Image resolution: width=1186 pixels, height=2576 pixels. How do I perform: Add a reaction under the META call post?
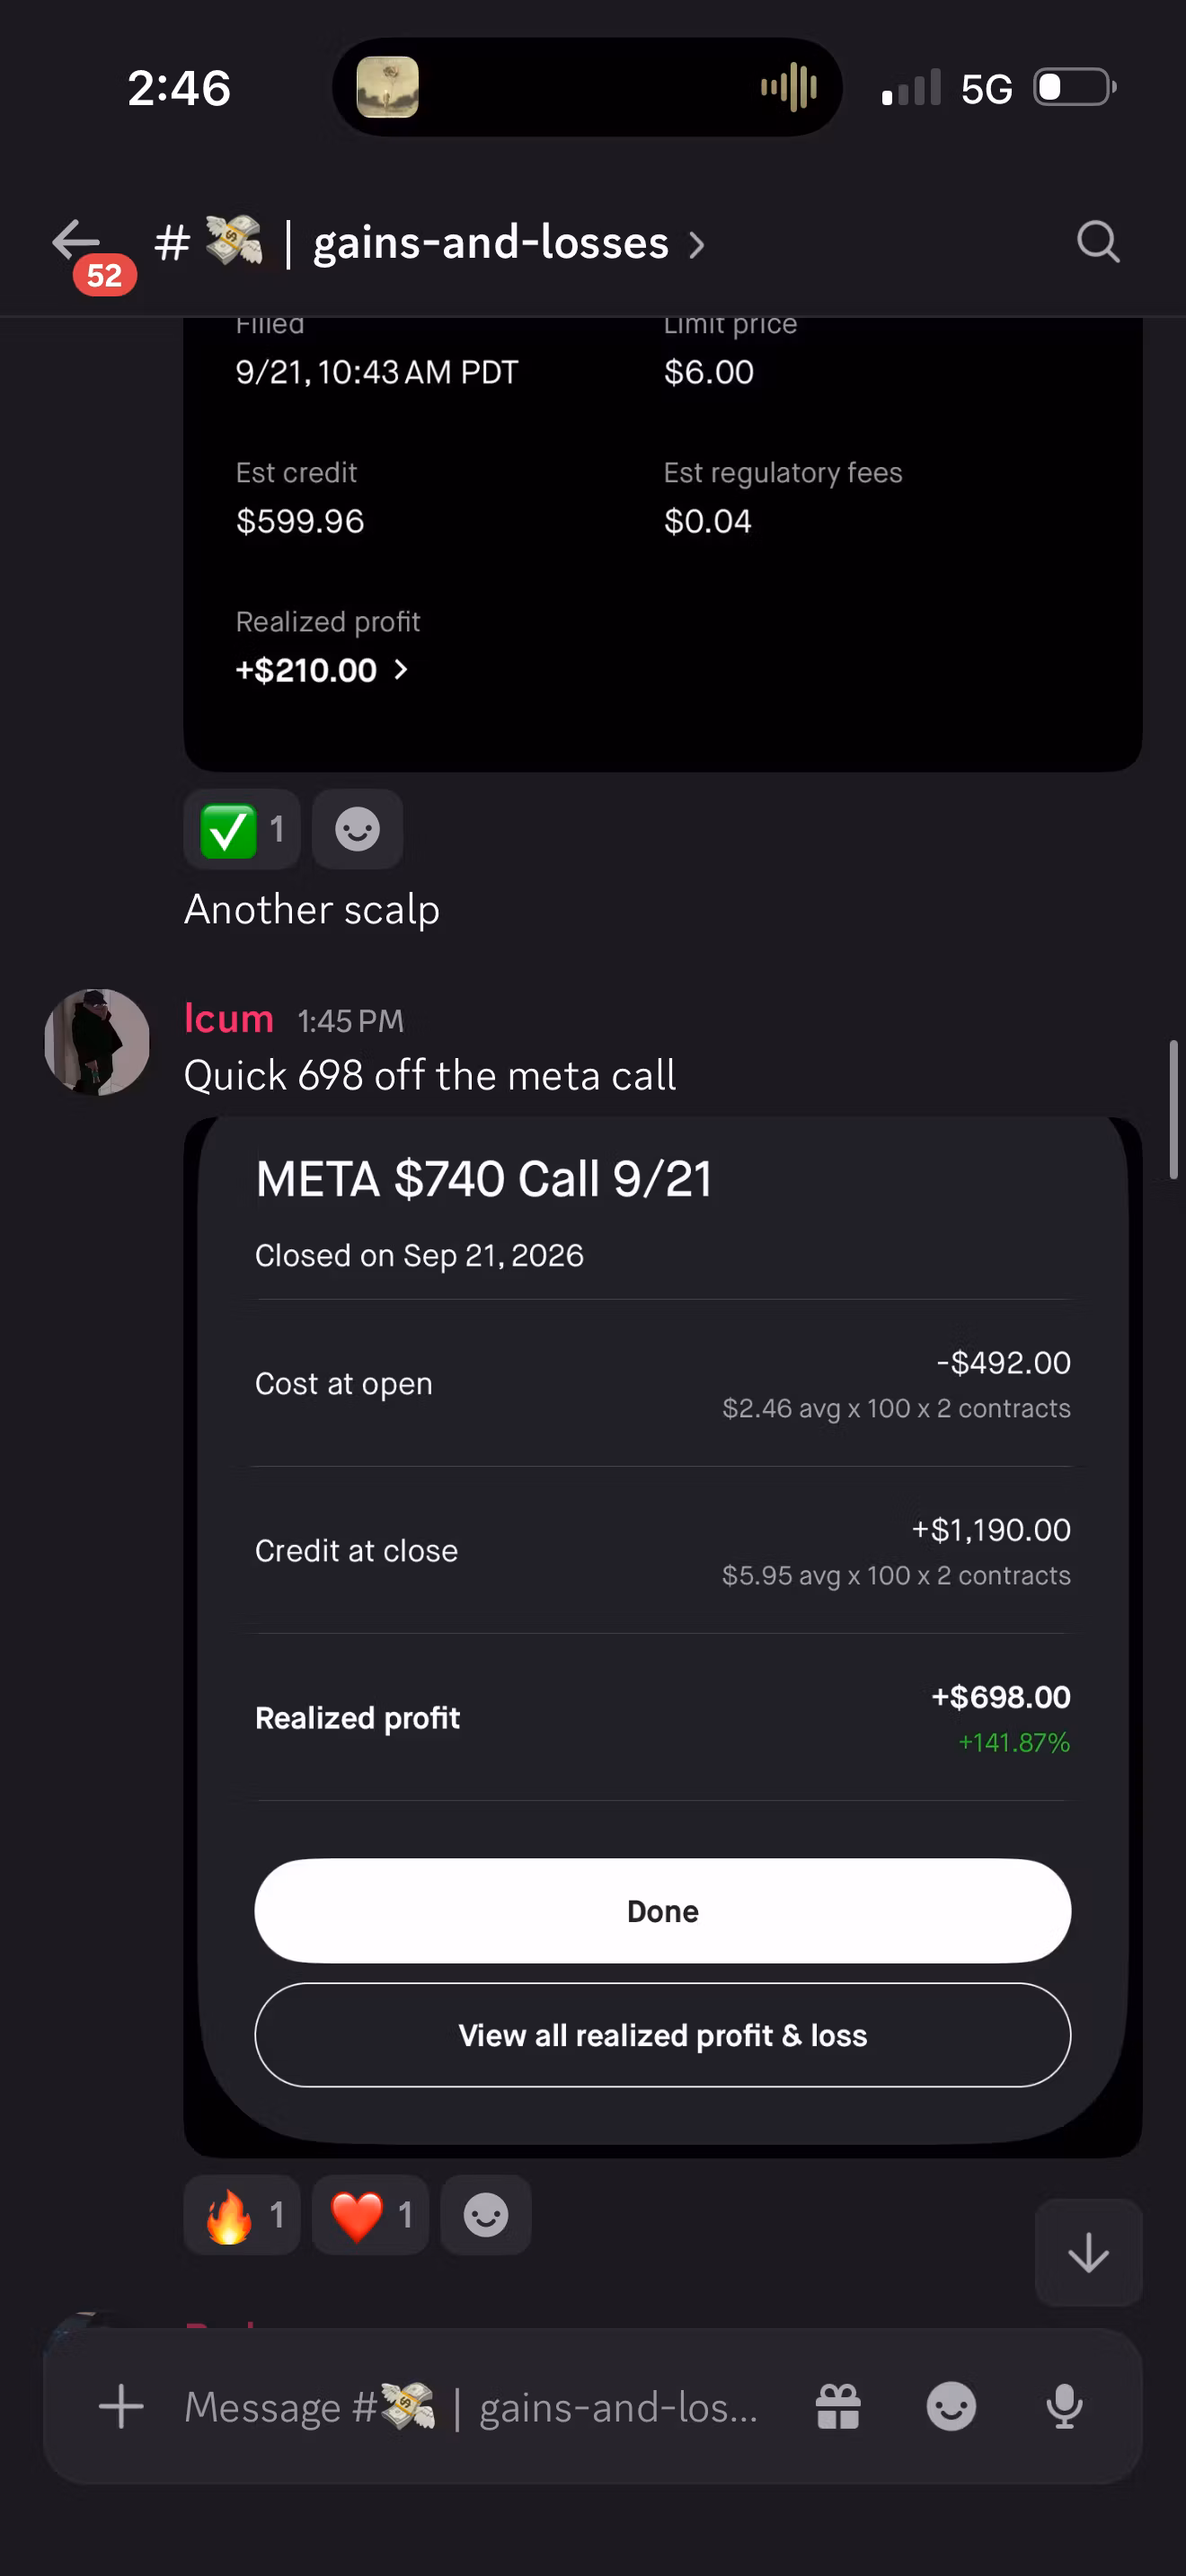click(485, 2215)
